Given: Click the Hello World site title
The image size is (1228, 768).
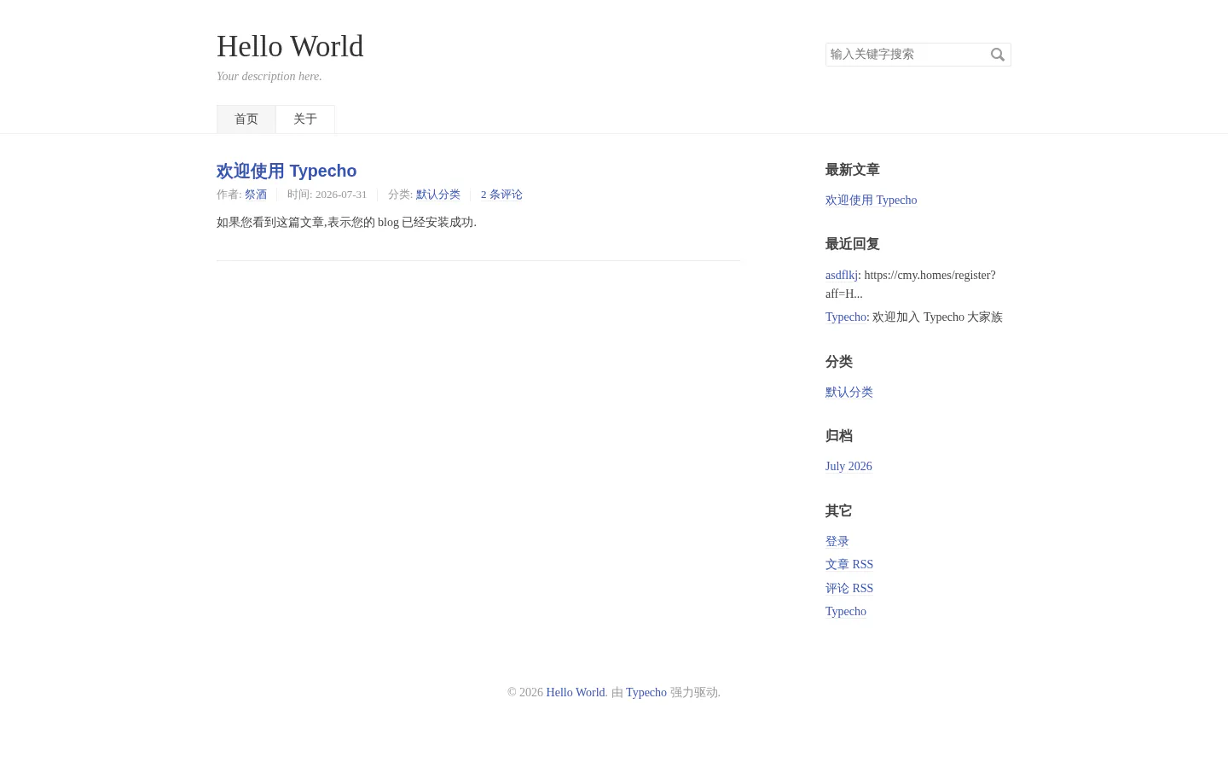Looking at the screenshot, I should 290,46.
